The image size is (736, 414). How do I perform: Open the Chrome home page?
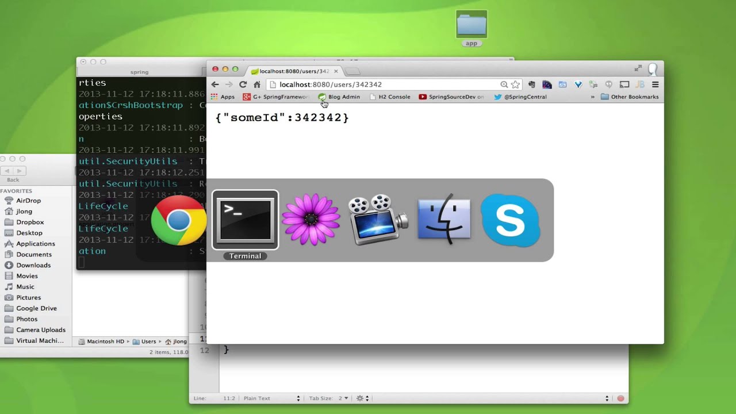pos(257,85)
